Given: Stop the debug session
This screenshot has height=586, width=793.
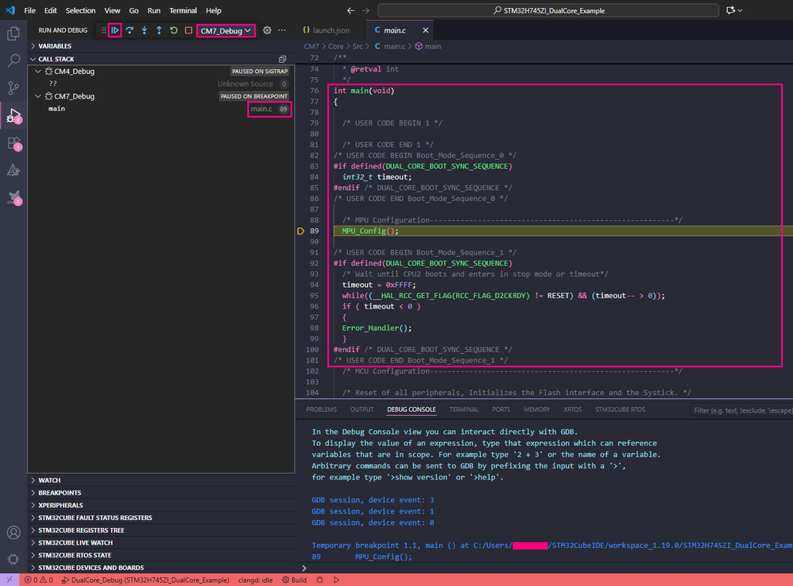Looking at the screenshot, I should pos(188,30).
